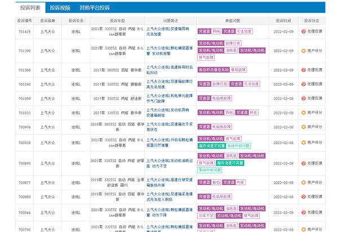This screenshot has height=232, width=338.
Task: Click 途观L series cell in row 701290
Action: (x=76, y=84)
